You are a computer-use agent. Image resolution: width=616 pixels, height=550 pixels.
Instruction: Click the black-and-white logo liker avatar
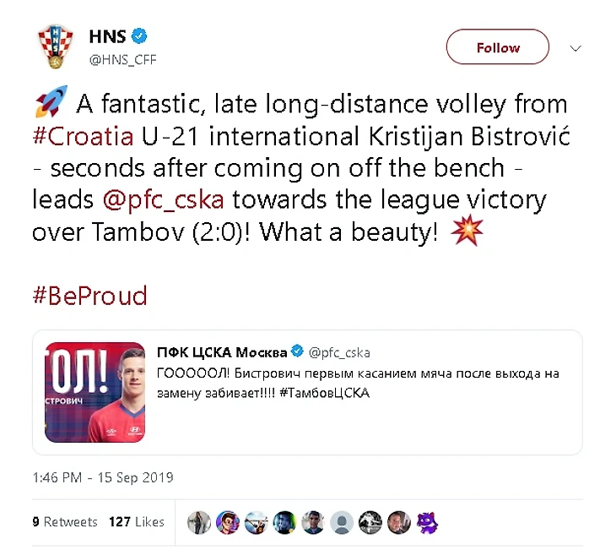coord(370,522)
